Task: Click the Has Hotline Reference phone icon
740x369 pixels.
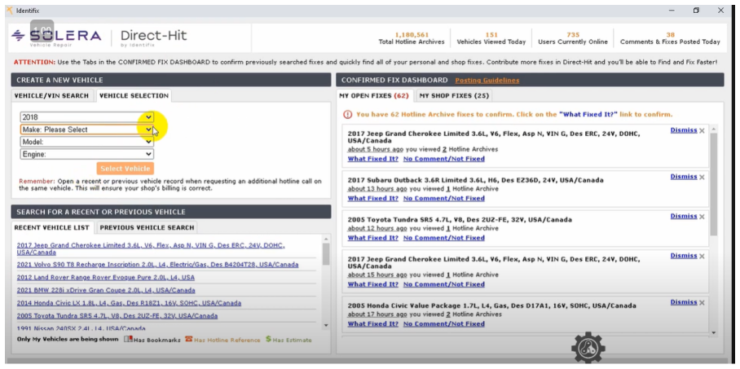Action: [x=188, y=339]
